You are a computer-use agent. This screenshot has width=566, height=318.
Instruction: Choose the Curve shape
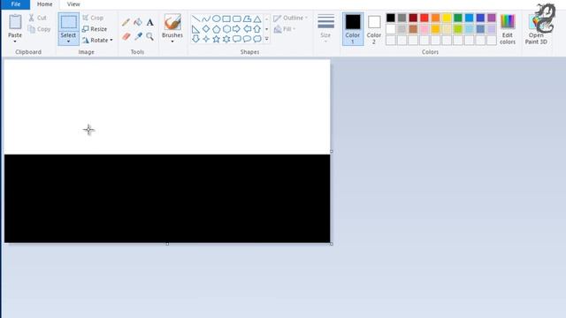206,19
